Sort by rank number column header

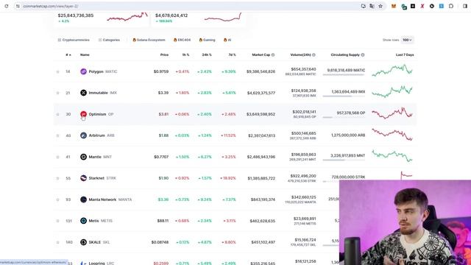tap(68, 55)
